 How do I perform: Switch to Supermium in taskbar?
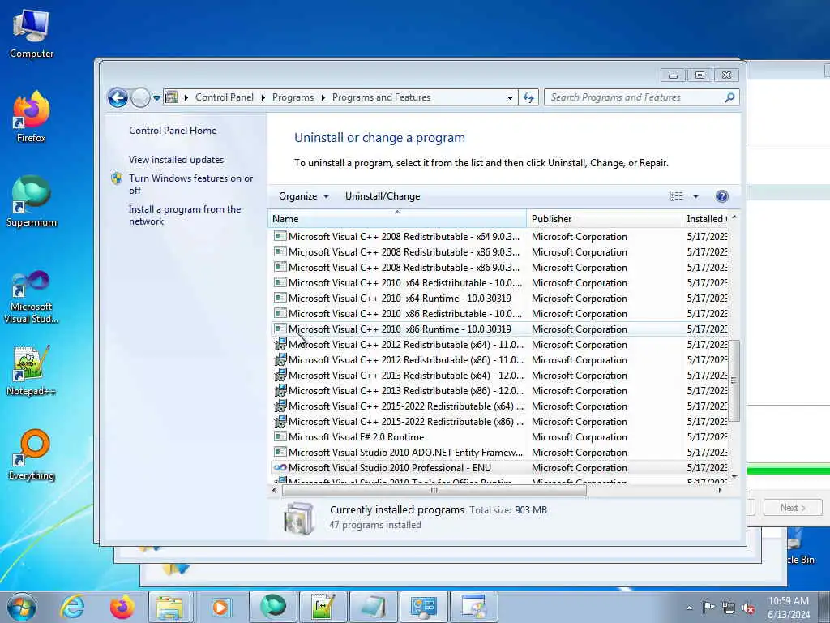click(273, 607)
